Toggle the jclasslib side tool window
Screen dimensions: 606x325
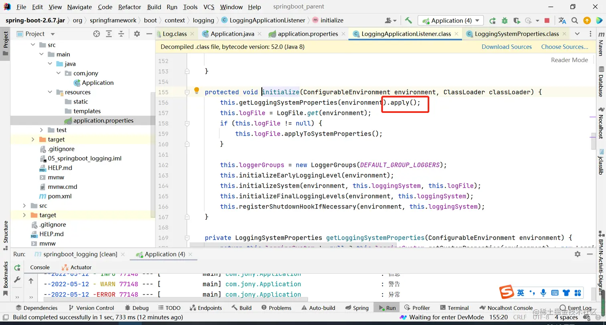point(601,161)
